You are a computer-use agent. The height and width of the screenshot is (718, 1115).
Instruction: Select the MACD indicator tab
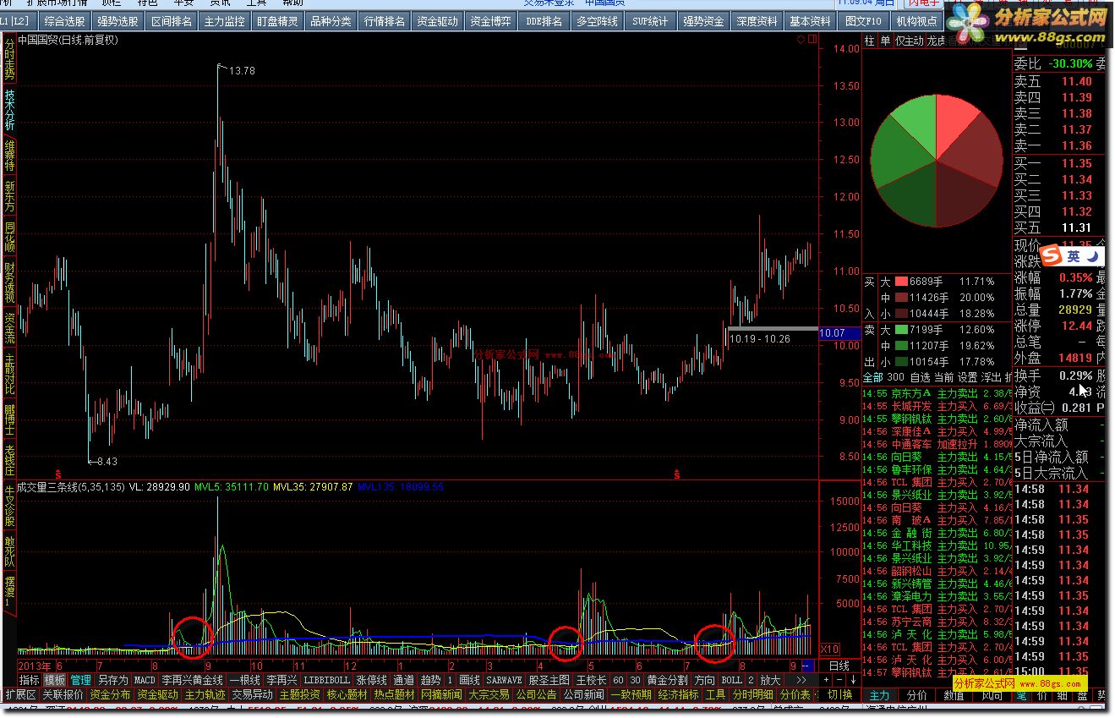coord(145,680)
